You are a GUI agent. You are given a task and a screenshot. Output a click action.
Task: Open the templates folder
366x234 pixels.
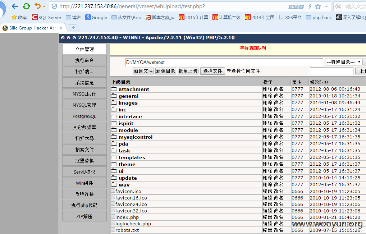(132, 157)
